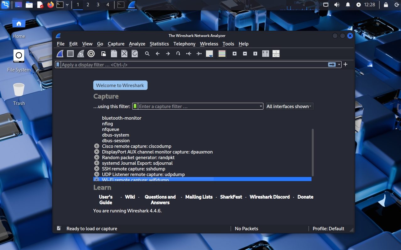This screenshot has width=401, height=250.
Task: Select the SSH remote capture: sshdump interface
Action: click(x=133, y=169)
